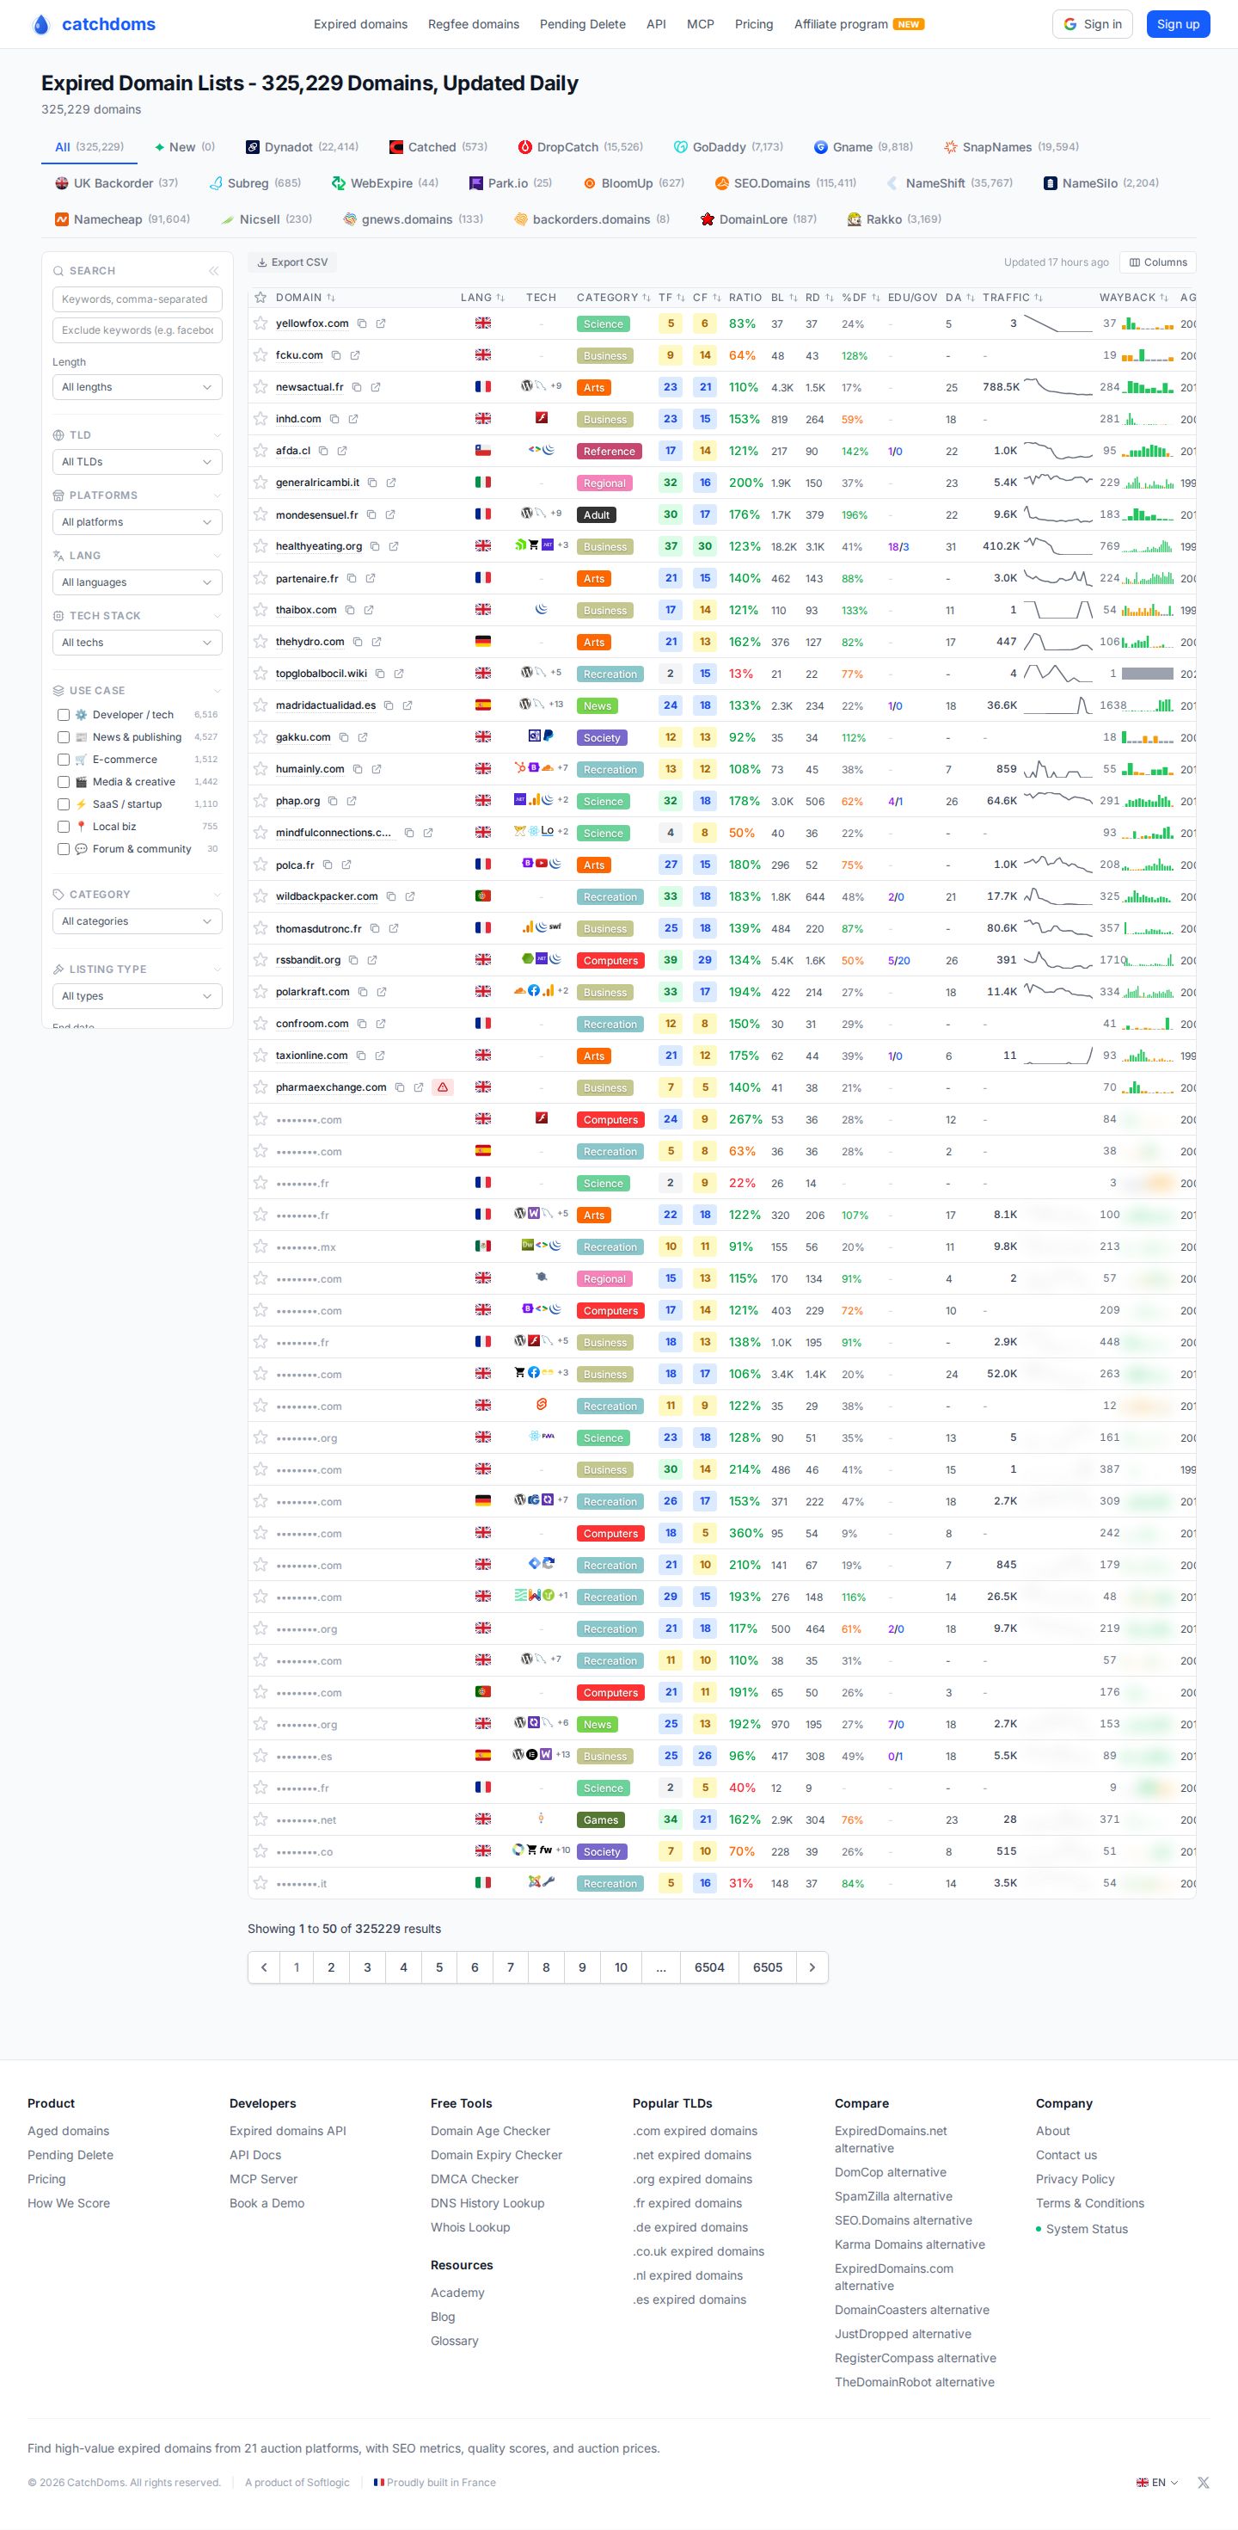Click the warning icon beside pharmaexchange.com
Screen dimensions: 1238x2530
[x=443, y=1087]
